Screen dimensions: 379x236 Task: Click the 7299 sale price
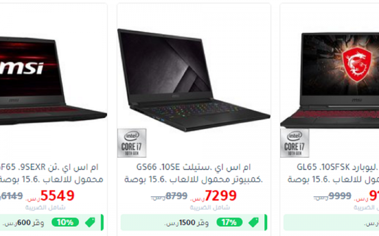(220, 195)
